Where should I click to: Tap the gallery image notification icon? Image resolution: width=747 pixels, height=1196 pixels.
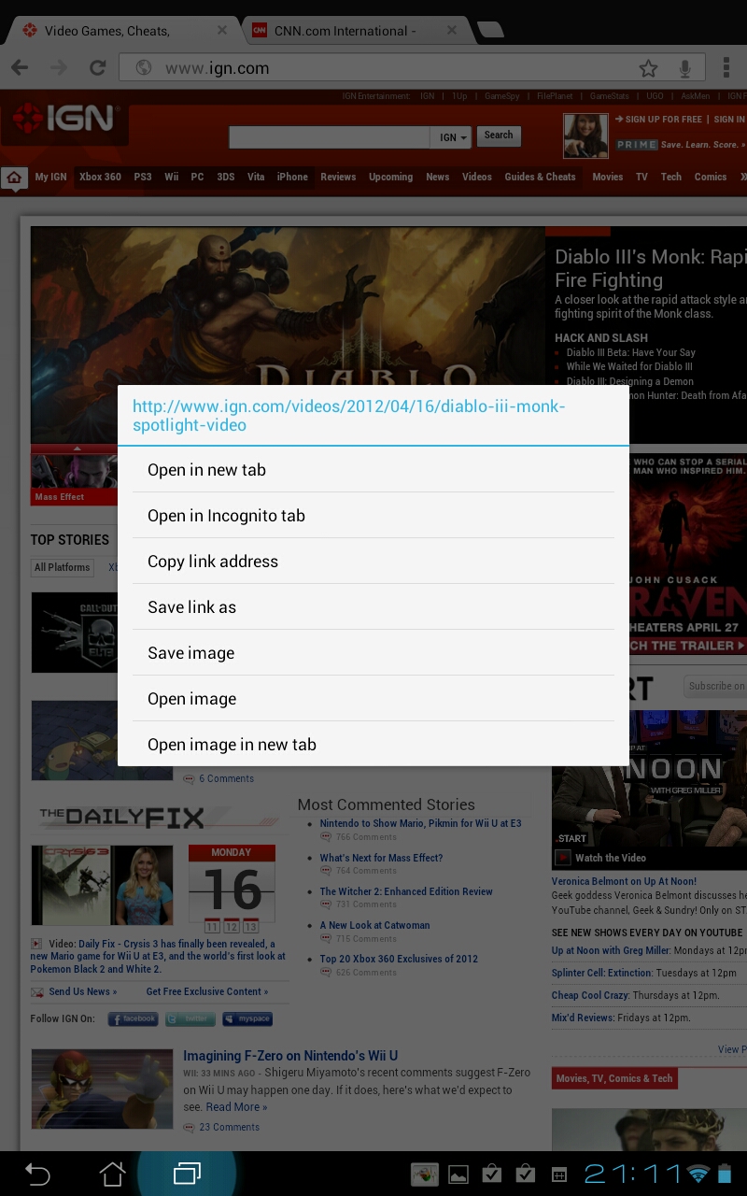(x=458, y=1175)
